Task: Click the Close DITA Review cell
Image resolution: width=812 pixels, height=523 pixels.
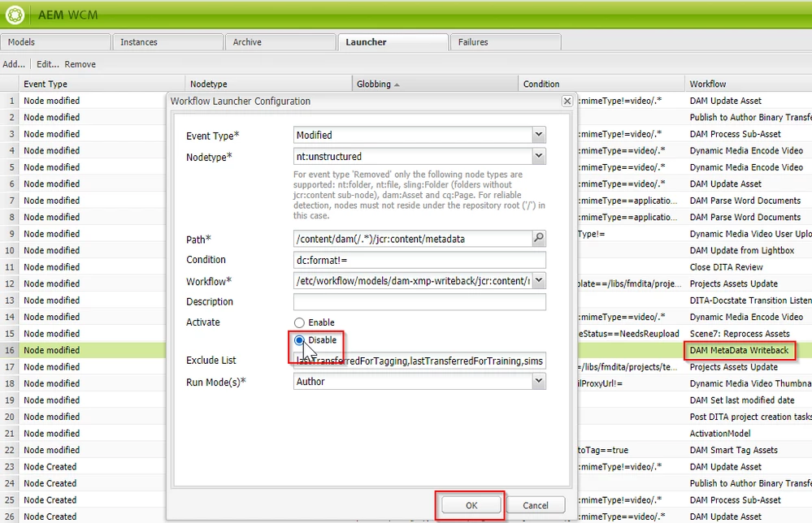Action: pyautogui.click(x=726, y=267)
